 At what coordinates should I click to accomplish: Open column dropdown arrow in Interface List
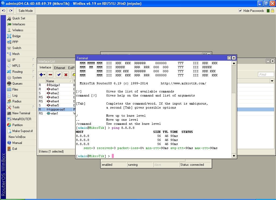coord(272,81)
